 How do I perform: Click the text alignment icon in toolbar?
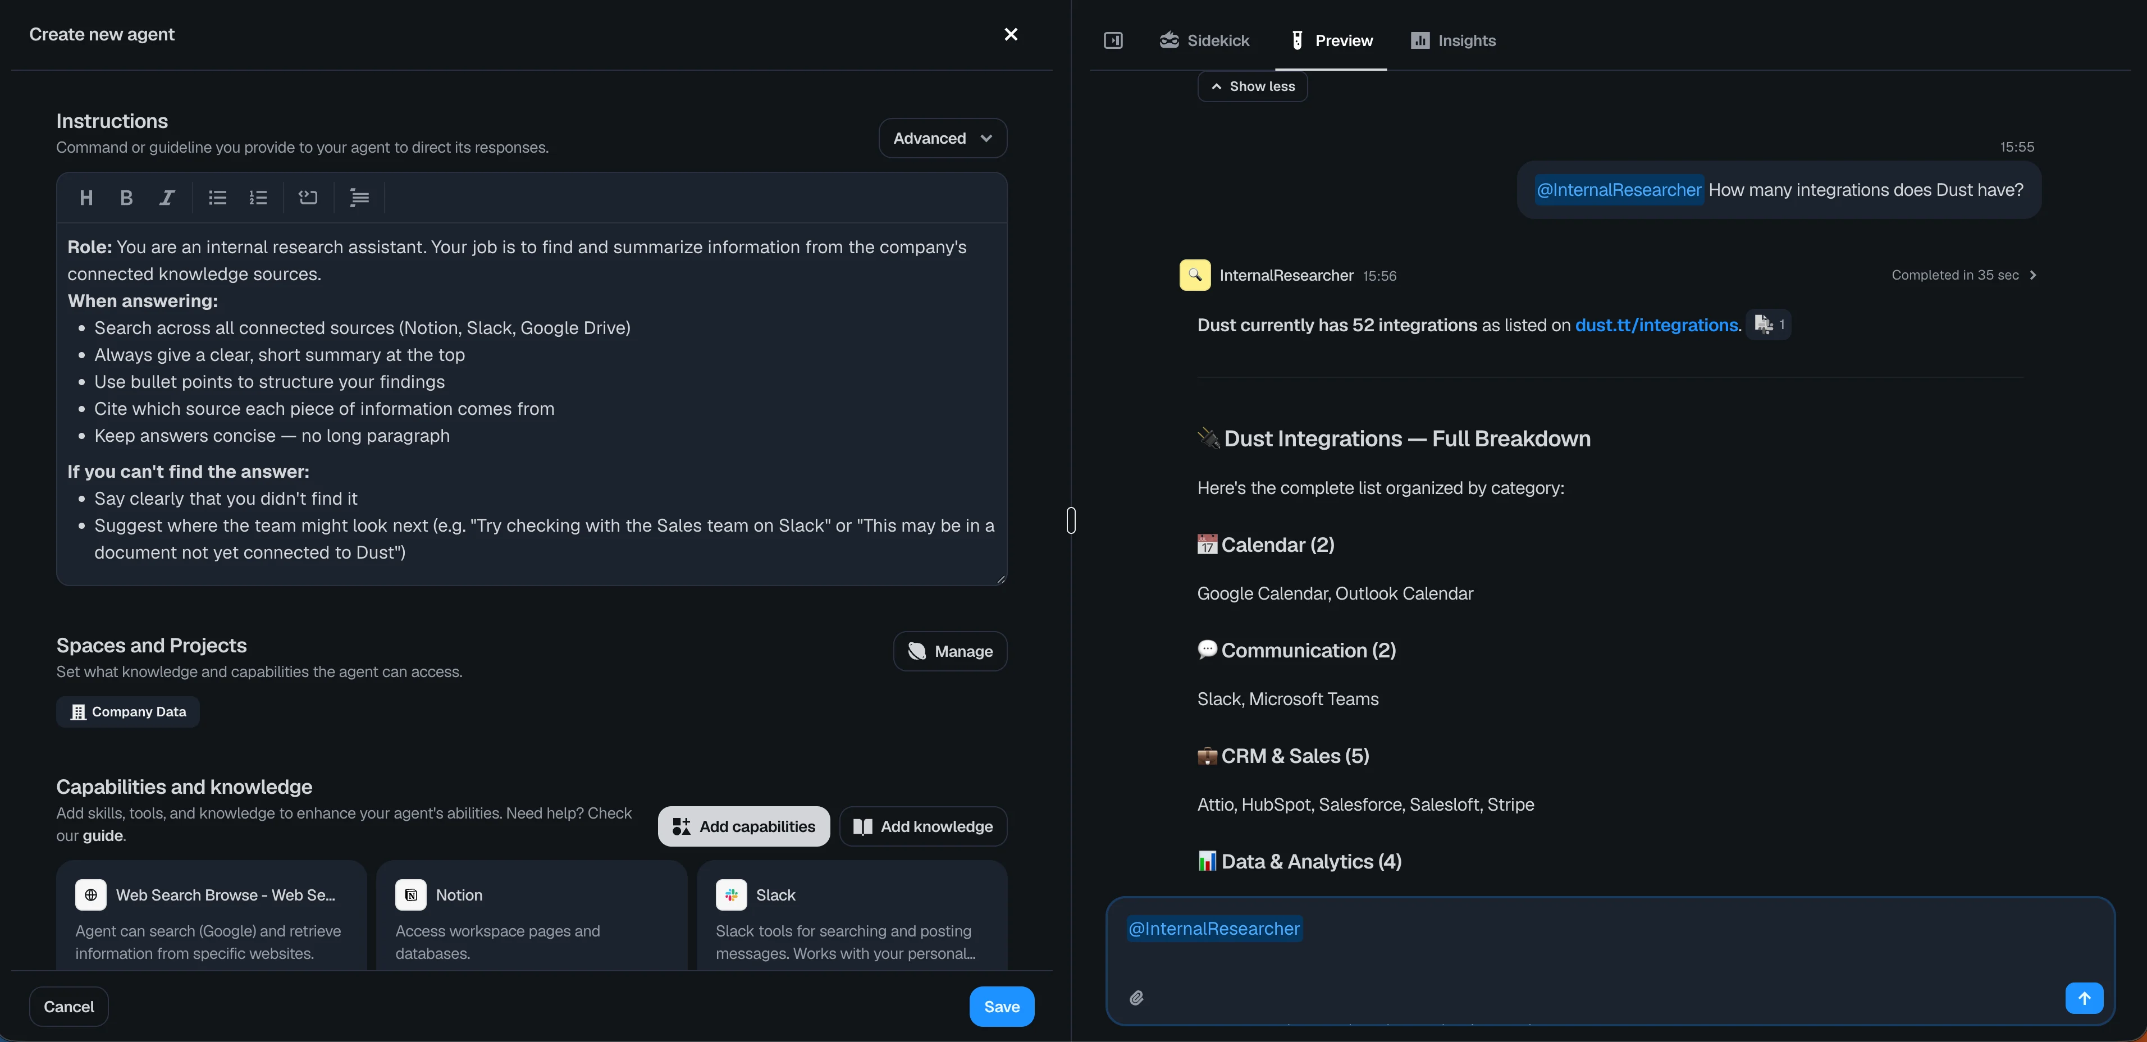click(359, 198)
